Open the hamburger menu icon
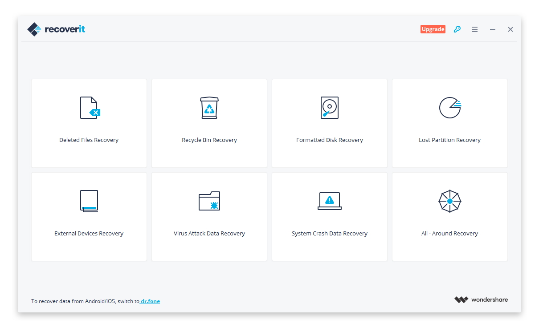Image resolution: width=539 pixels, height=332 pixels. pyautogui.click(x=475, y=29)
